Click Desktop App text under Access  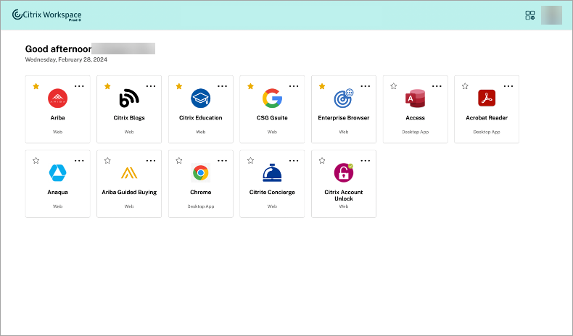click(415, 132)
